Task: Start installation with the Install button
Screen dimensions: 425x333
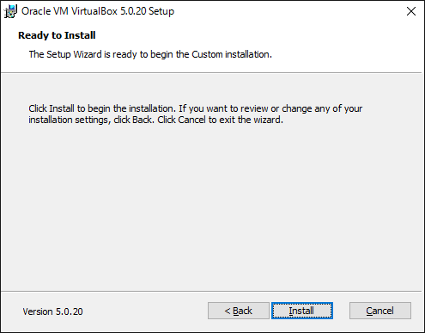Action: [302, 311]
